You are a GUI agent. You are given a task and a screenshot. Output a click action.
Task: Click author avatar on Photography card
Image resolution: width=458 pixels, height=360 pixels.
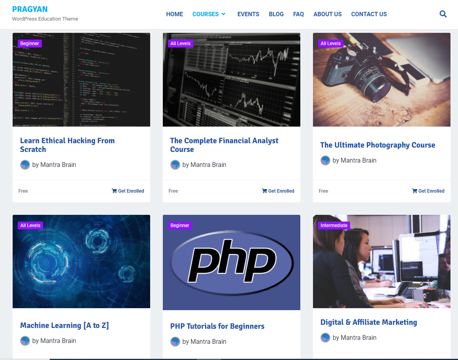[325, 160]
